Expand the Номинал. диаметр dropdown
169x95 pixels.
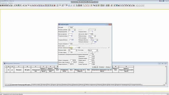pos(74,30)
